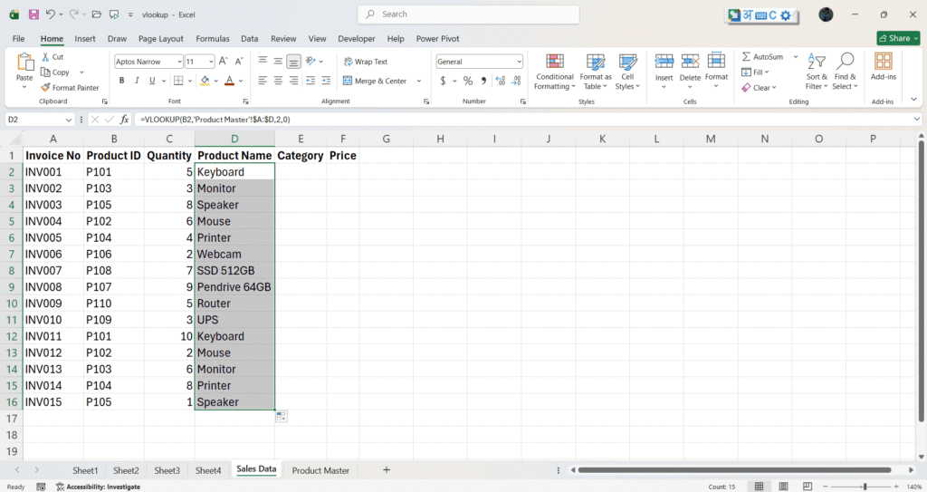Open Format as Table gallery
927x492 pixels.
(x=596, y=72)
